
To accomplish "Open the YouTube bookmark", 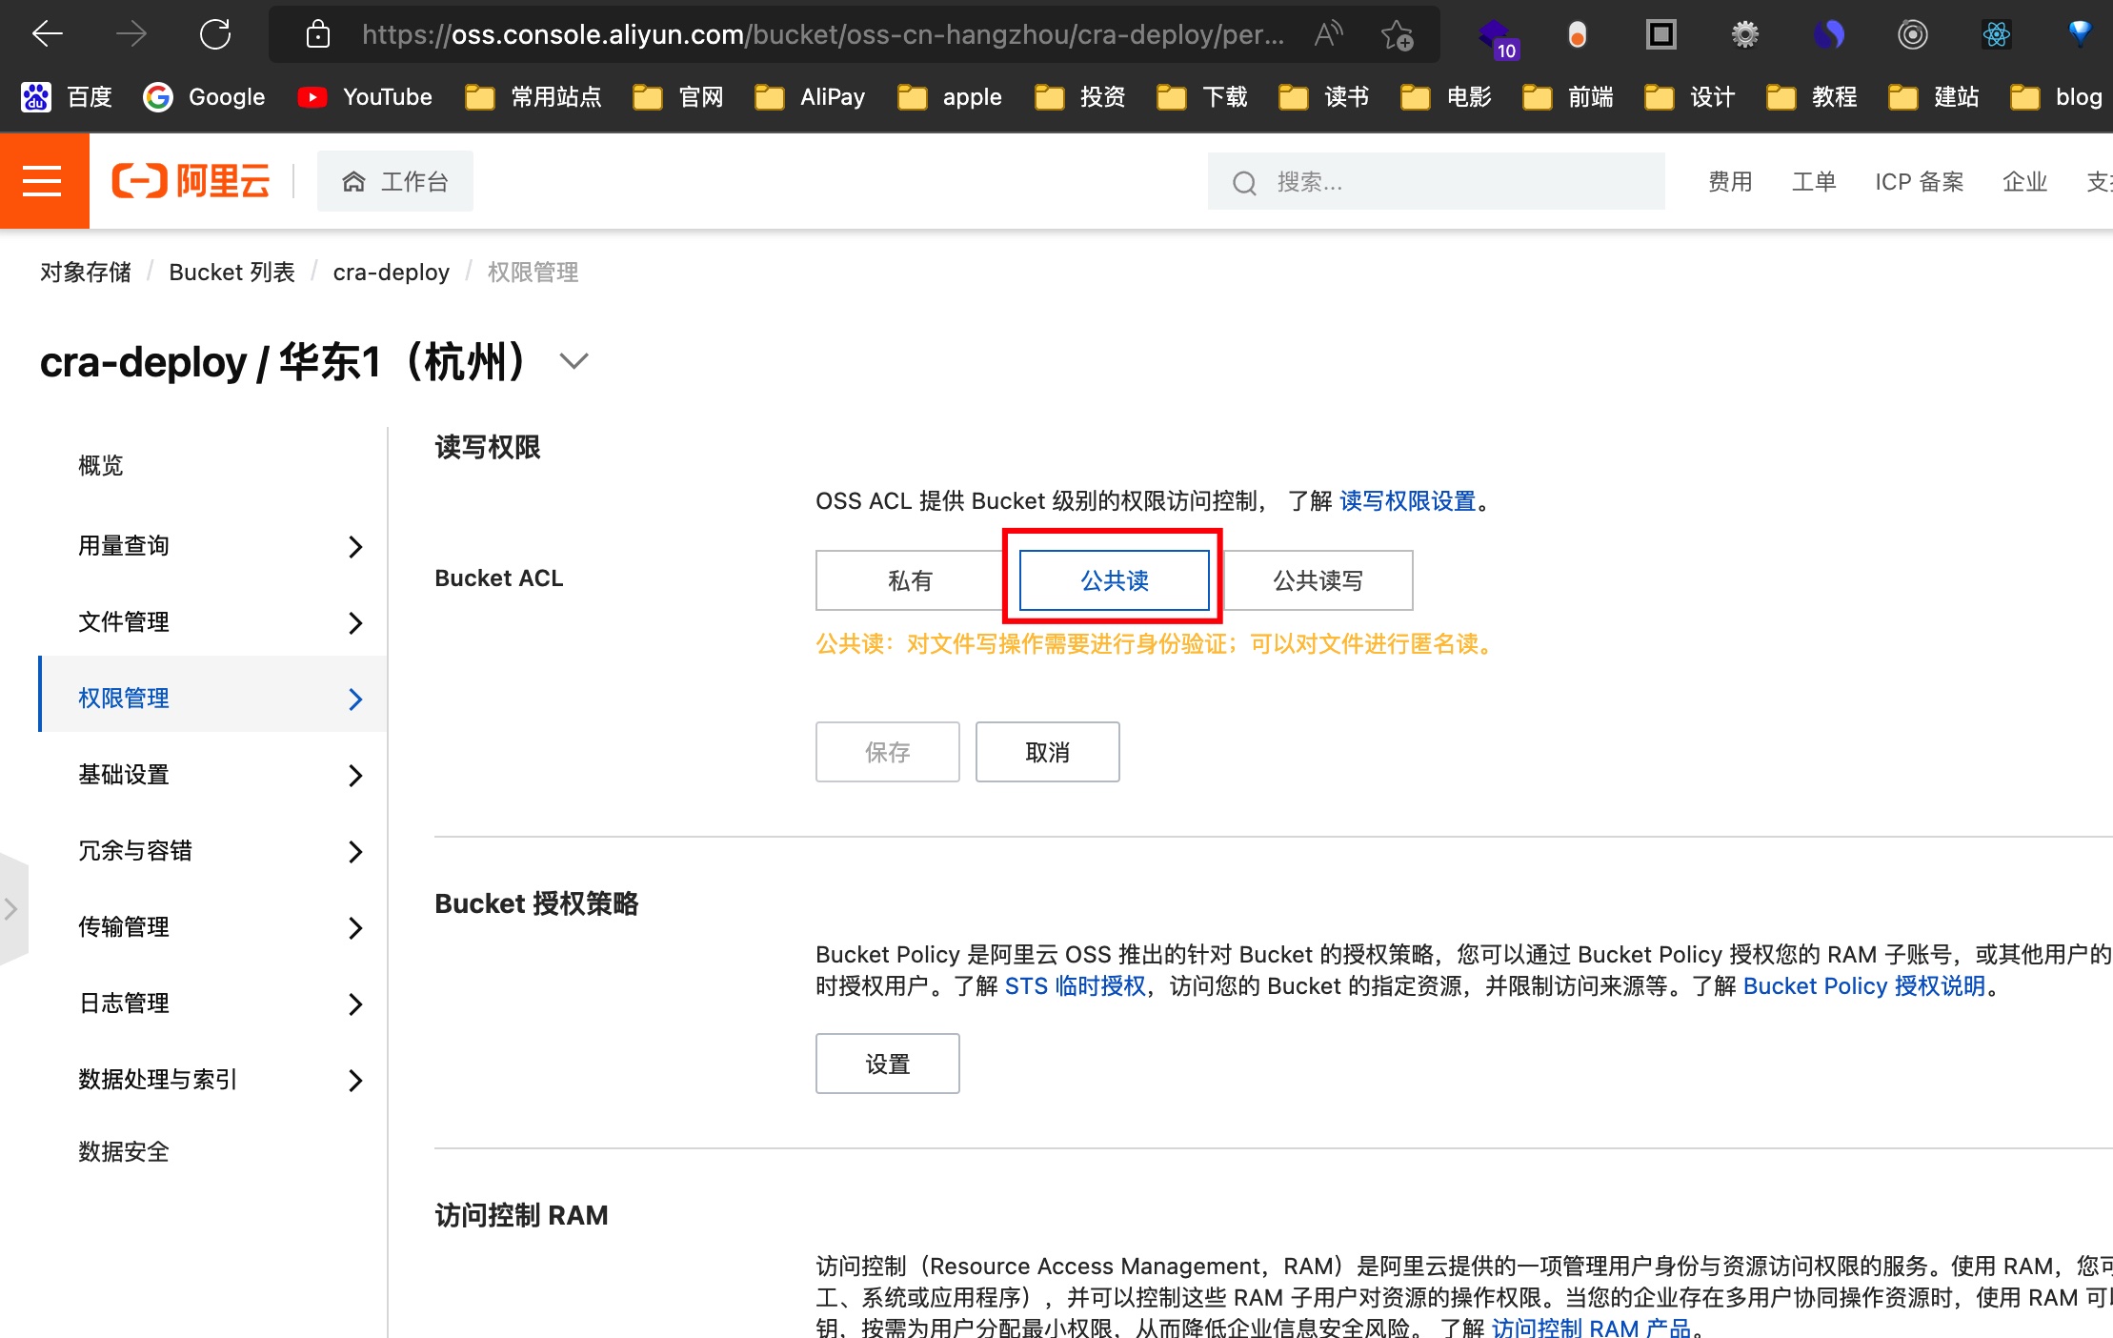I will [364, 97].
